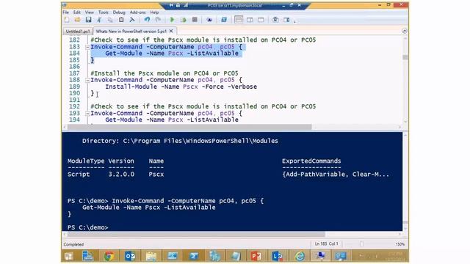Viewport: 470px width, 264px height.
Task: Click the 150% zoom level text
Action: pos(399,244)
